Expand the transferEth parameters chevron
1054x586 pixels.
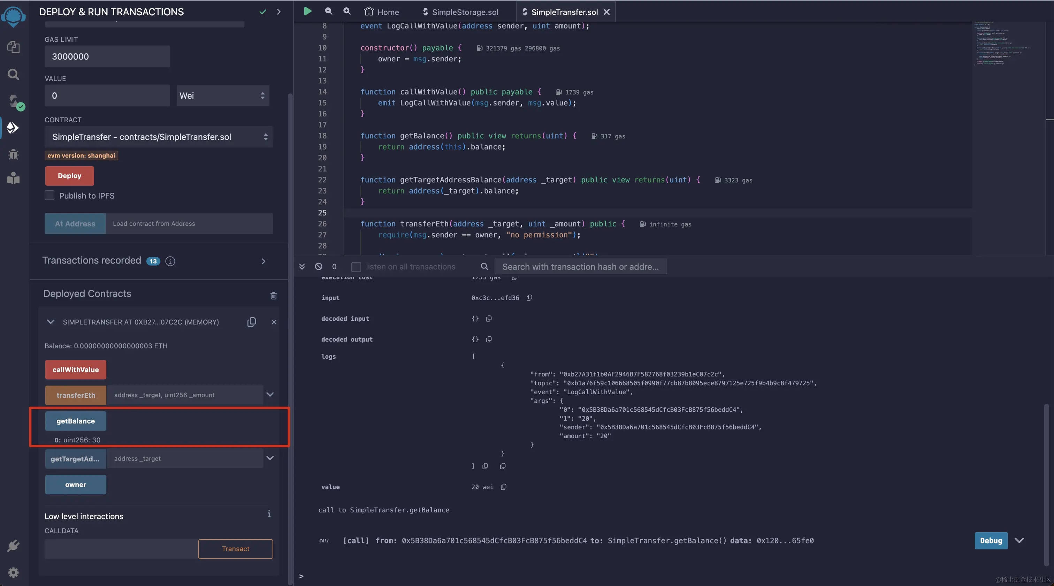(x=270, y=395)
